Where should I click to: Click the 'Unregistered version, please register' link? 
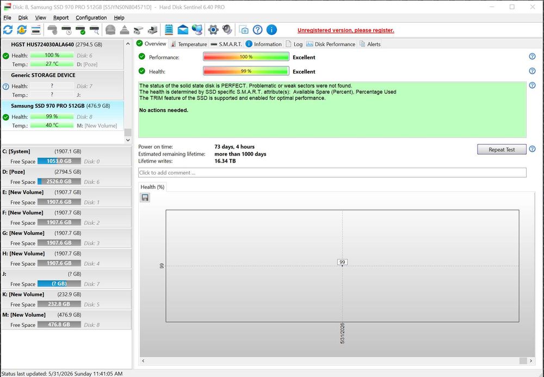pos(346,30)
